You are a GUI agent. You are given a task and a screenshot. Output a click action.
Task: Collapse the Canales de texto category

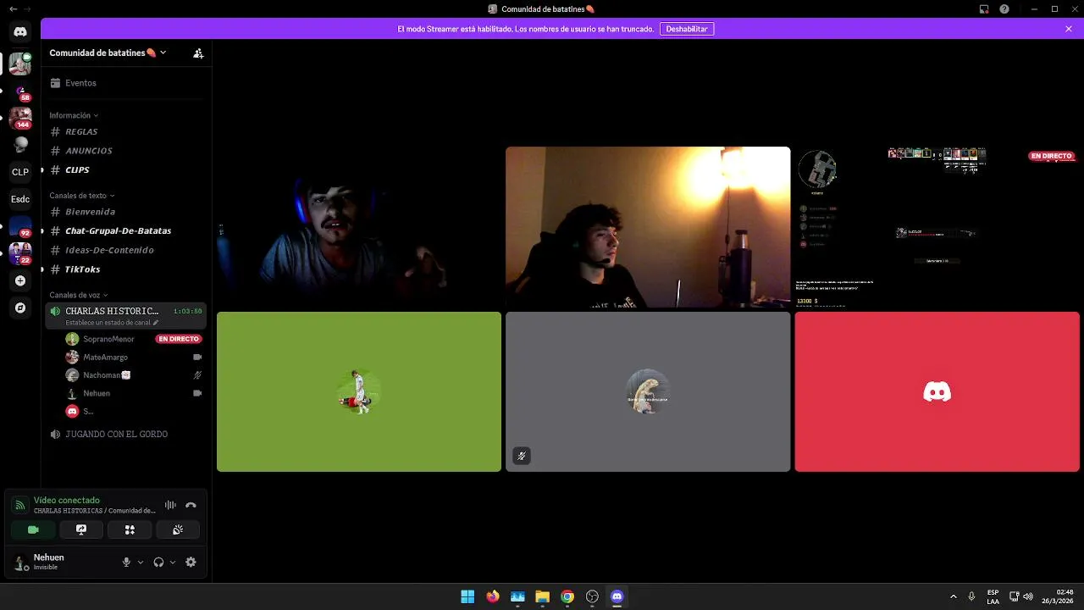pyautogui.click(x=82, y=196)
